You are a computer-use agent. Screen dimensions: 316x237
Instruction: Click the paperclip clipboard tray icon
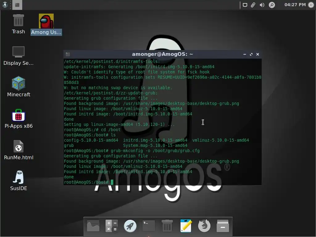click(x=253, y=5)
